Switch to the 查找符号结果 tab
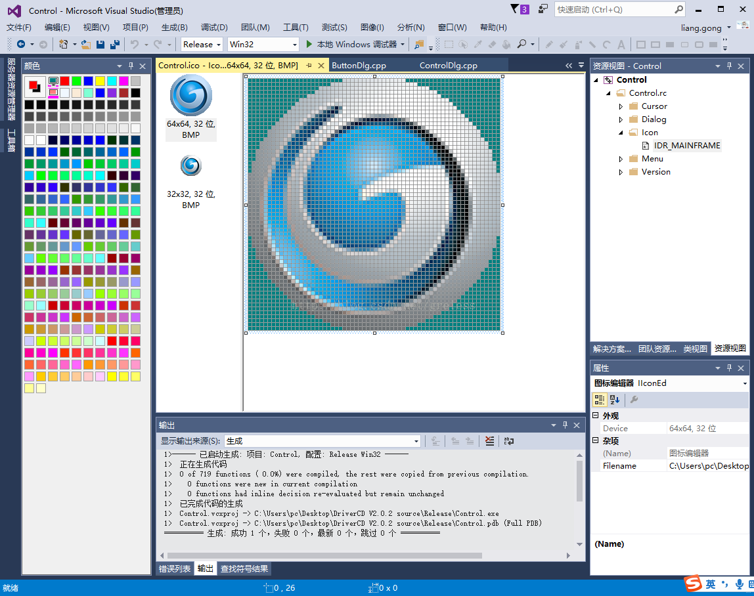Viewport: 754px width, 596px height. click(244, 568)
